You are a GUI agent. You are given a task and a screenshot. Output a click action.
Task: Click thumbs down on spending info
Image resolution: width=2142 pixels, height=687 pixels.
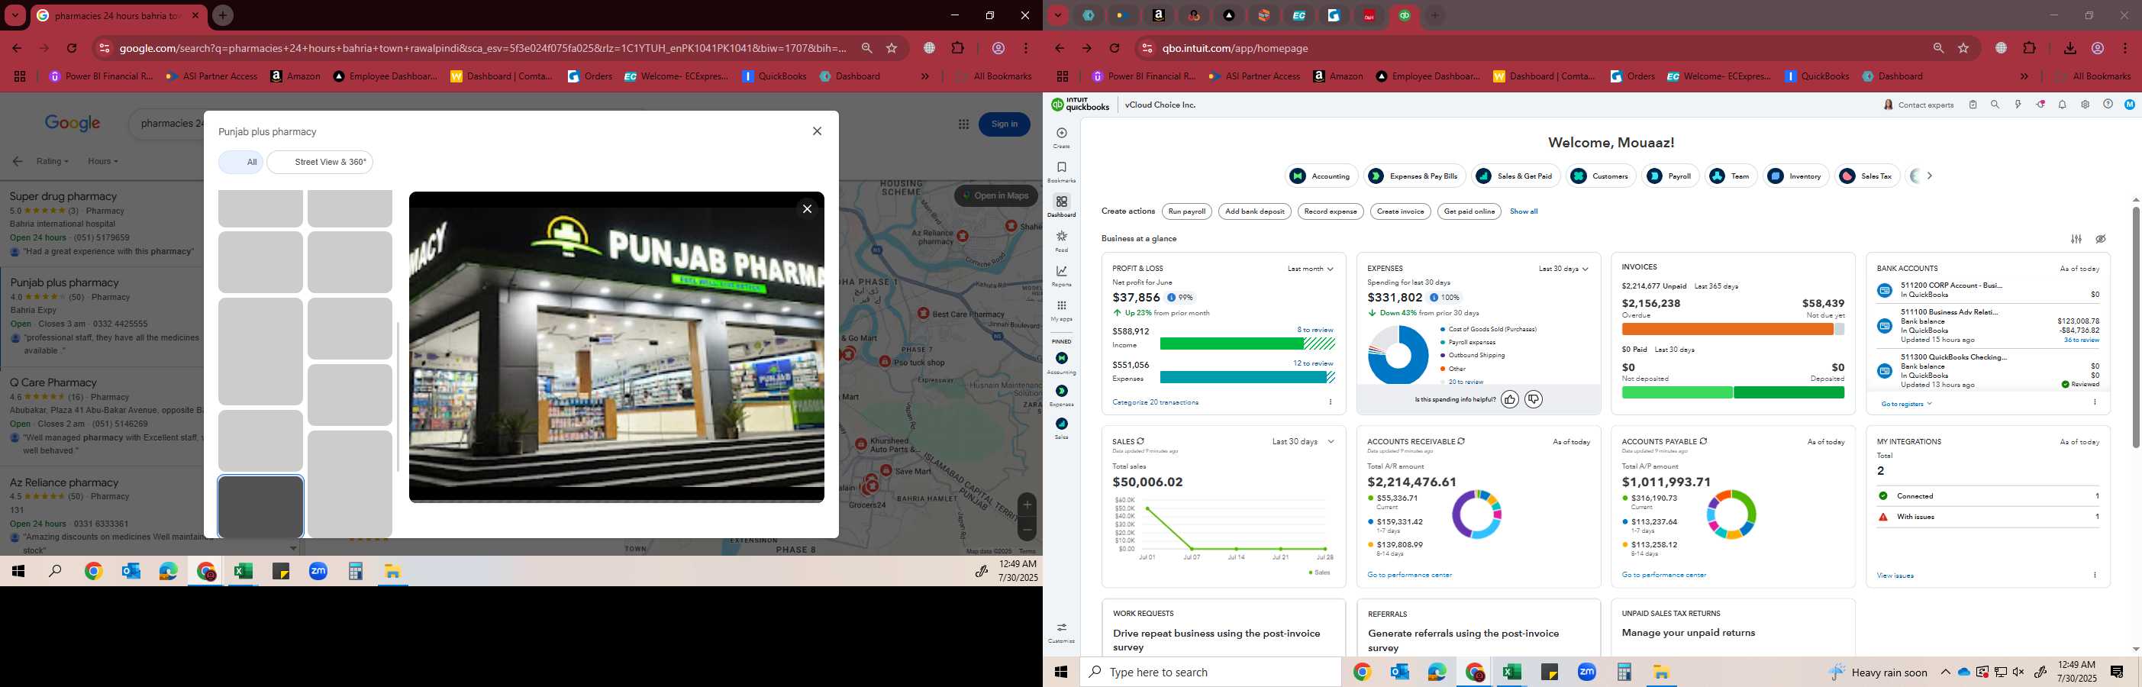click(1534, 400)
